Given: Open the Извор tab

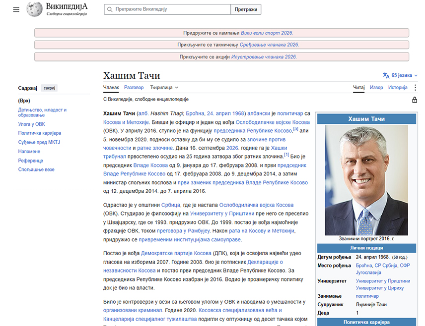Looking at the screenshot, I should pyautogui.click(x=376, y=87).
